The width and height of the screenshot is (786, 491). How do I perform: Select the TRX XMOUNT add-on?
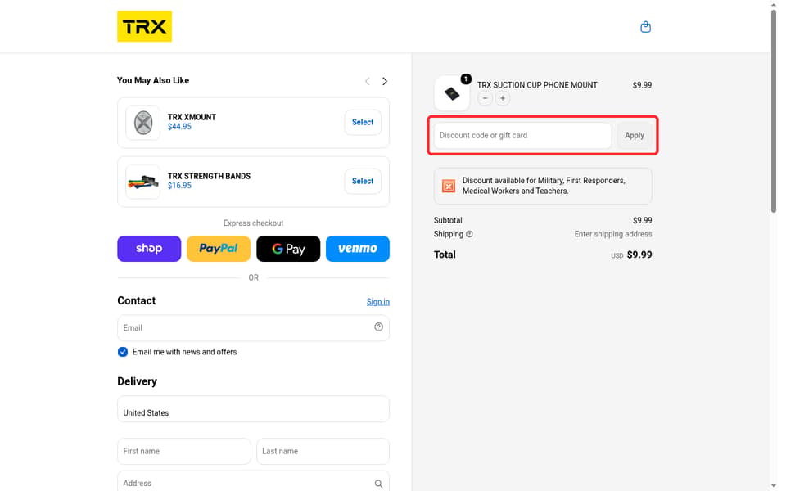tap(363, 122)
